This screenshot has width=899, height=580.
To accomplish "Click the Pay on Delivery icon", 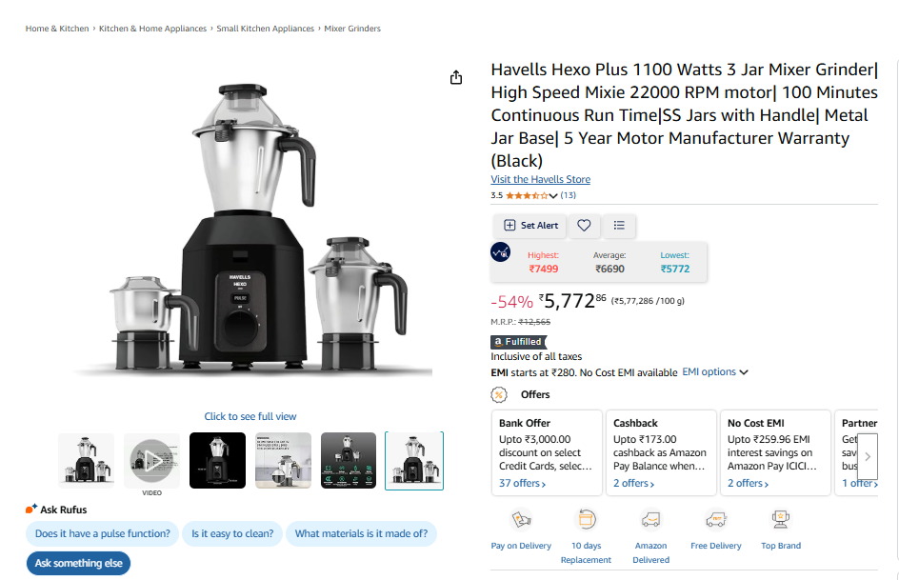I will 521,519.
